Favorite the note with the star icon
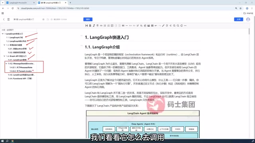255x143 pixels. 43,19
